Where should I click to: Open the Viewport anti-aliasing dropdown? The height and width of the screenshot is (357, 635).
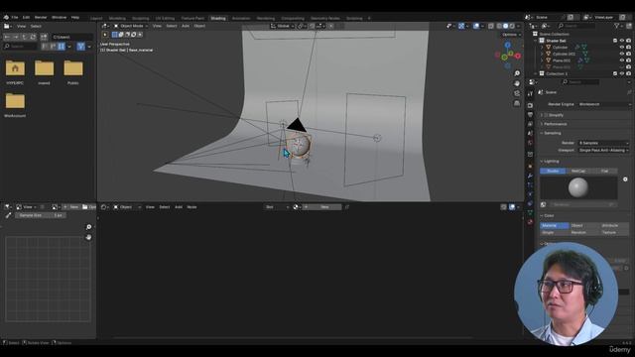[x=603, y=150]
